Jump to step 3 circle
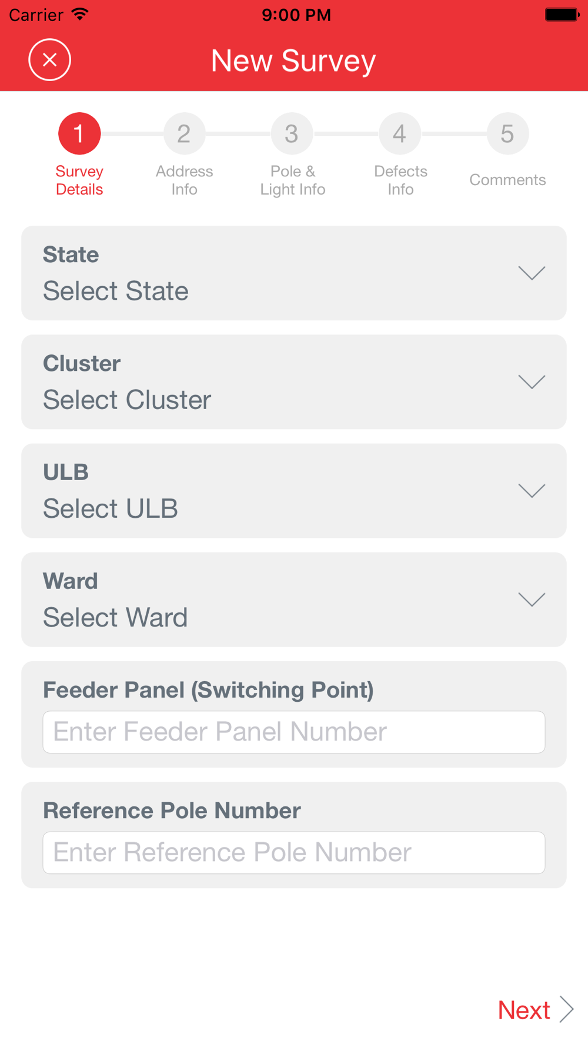This screenshot has height=1045, width=588. tap(292, 133)
